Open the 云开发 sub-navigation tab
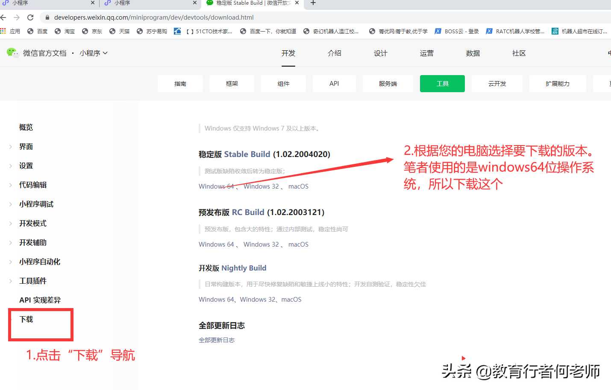Screen dimensions: 611x390 point(497,84)
